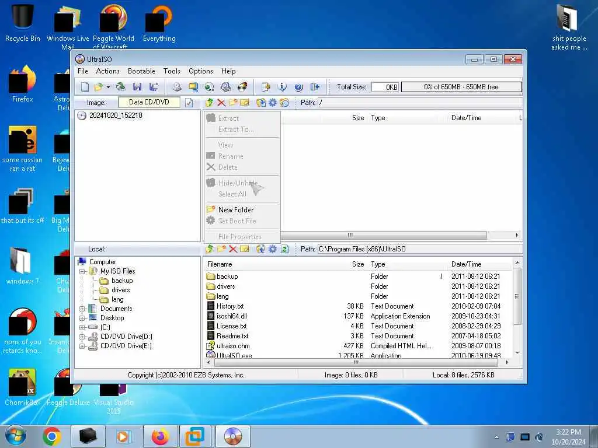This screenshot has height=448, width=598.
Task: Expand the CD/DVD Drive(E:) node
Action: pyautogui.click(x=82, y=346)
